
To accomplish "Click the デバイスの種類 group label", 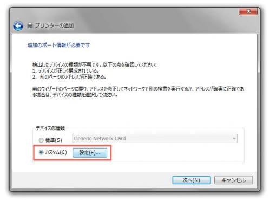I will coord(50,128).
